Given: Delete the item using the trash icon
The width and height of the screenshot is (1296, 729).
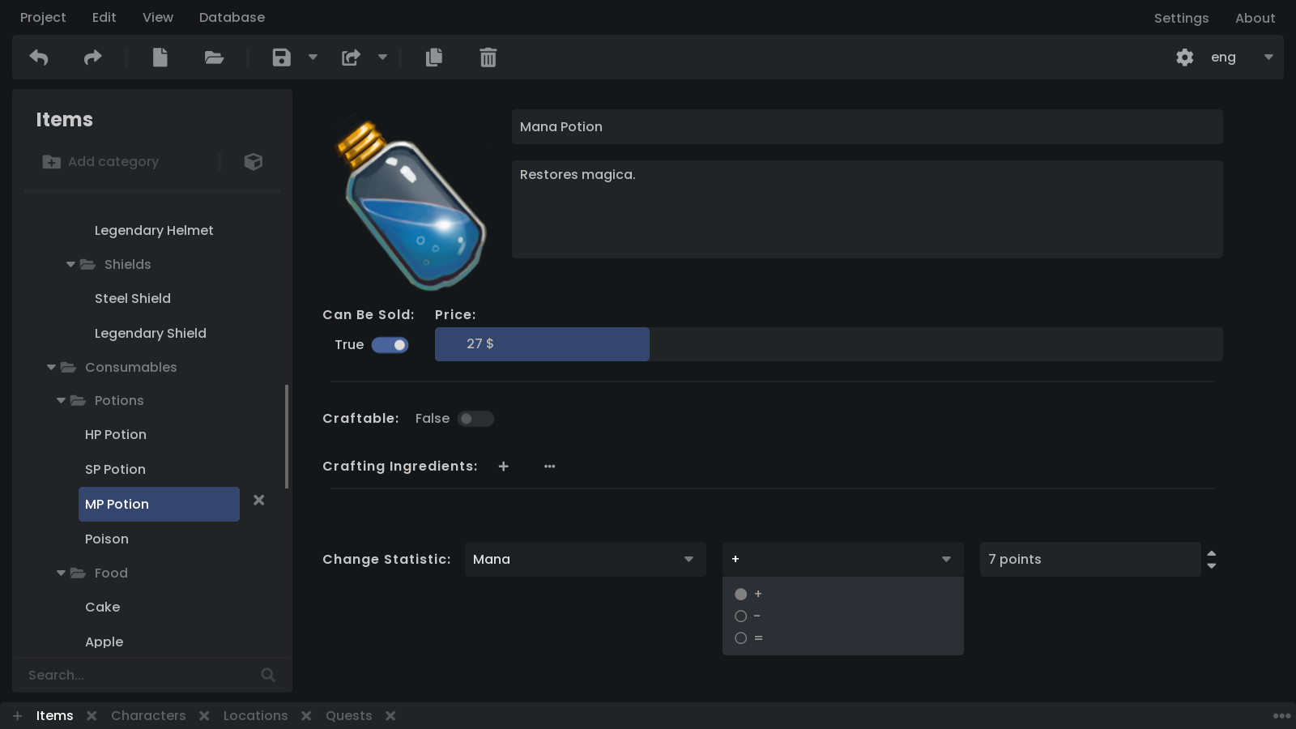Looking at the screenshot, I should click(x=487, y=57).
